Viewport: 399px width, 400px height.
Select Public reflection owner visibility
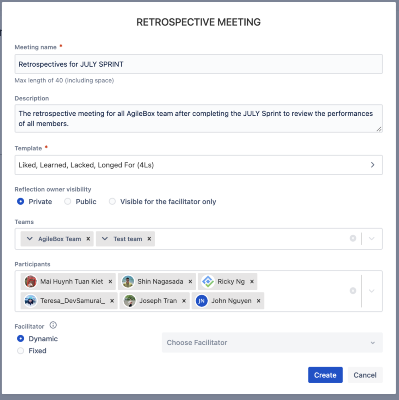click(68, 202)
